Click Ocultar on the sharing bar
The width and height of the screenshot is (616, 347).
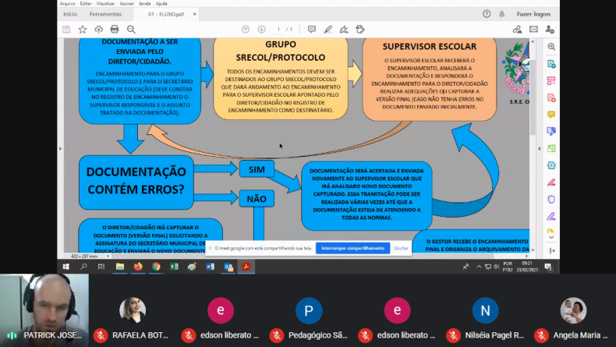[x=401, y=248]
